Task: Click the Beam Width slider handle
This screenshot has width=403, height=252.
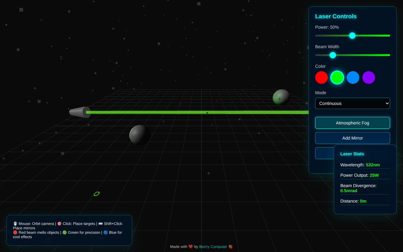Action: [333, 55]
